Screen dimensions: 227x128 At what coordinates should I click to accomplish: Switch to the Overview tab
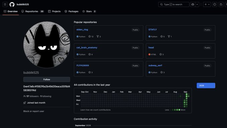tap(11, 11)
